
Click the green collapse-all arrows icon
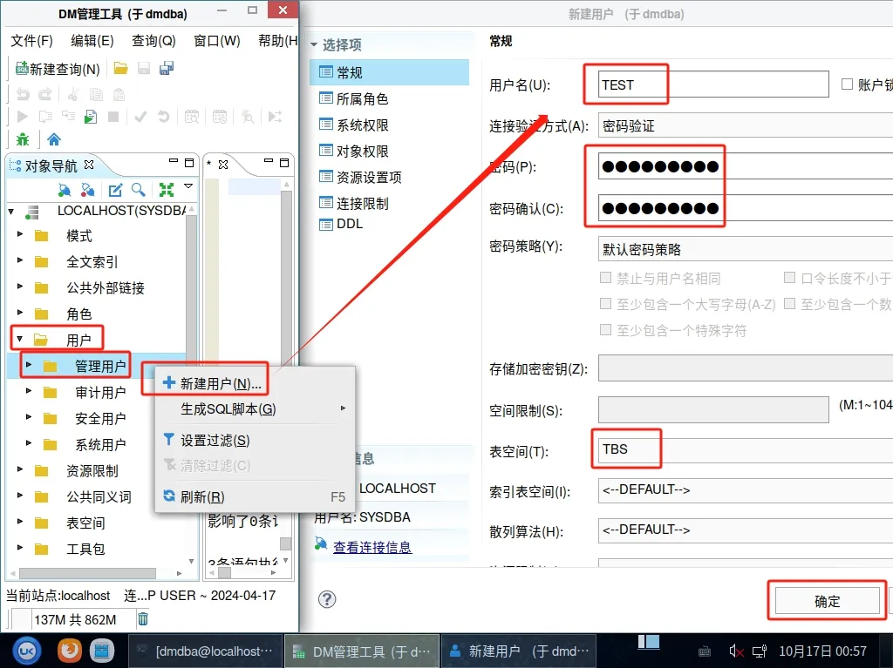click(166, 190)
